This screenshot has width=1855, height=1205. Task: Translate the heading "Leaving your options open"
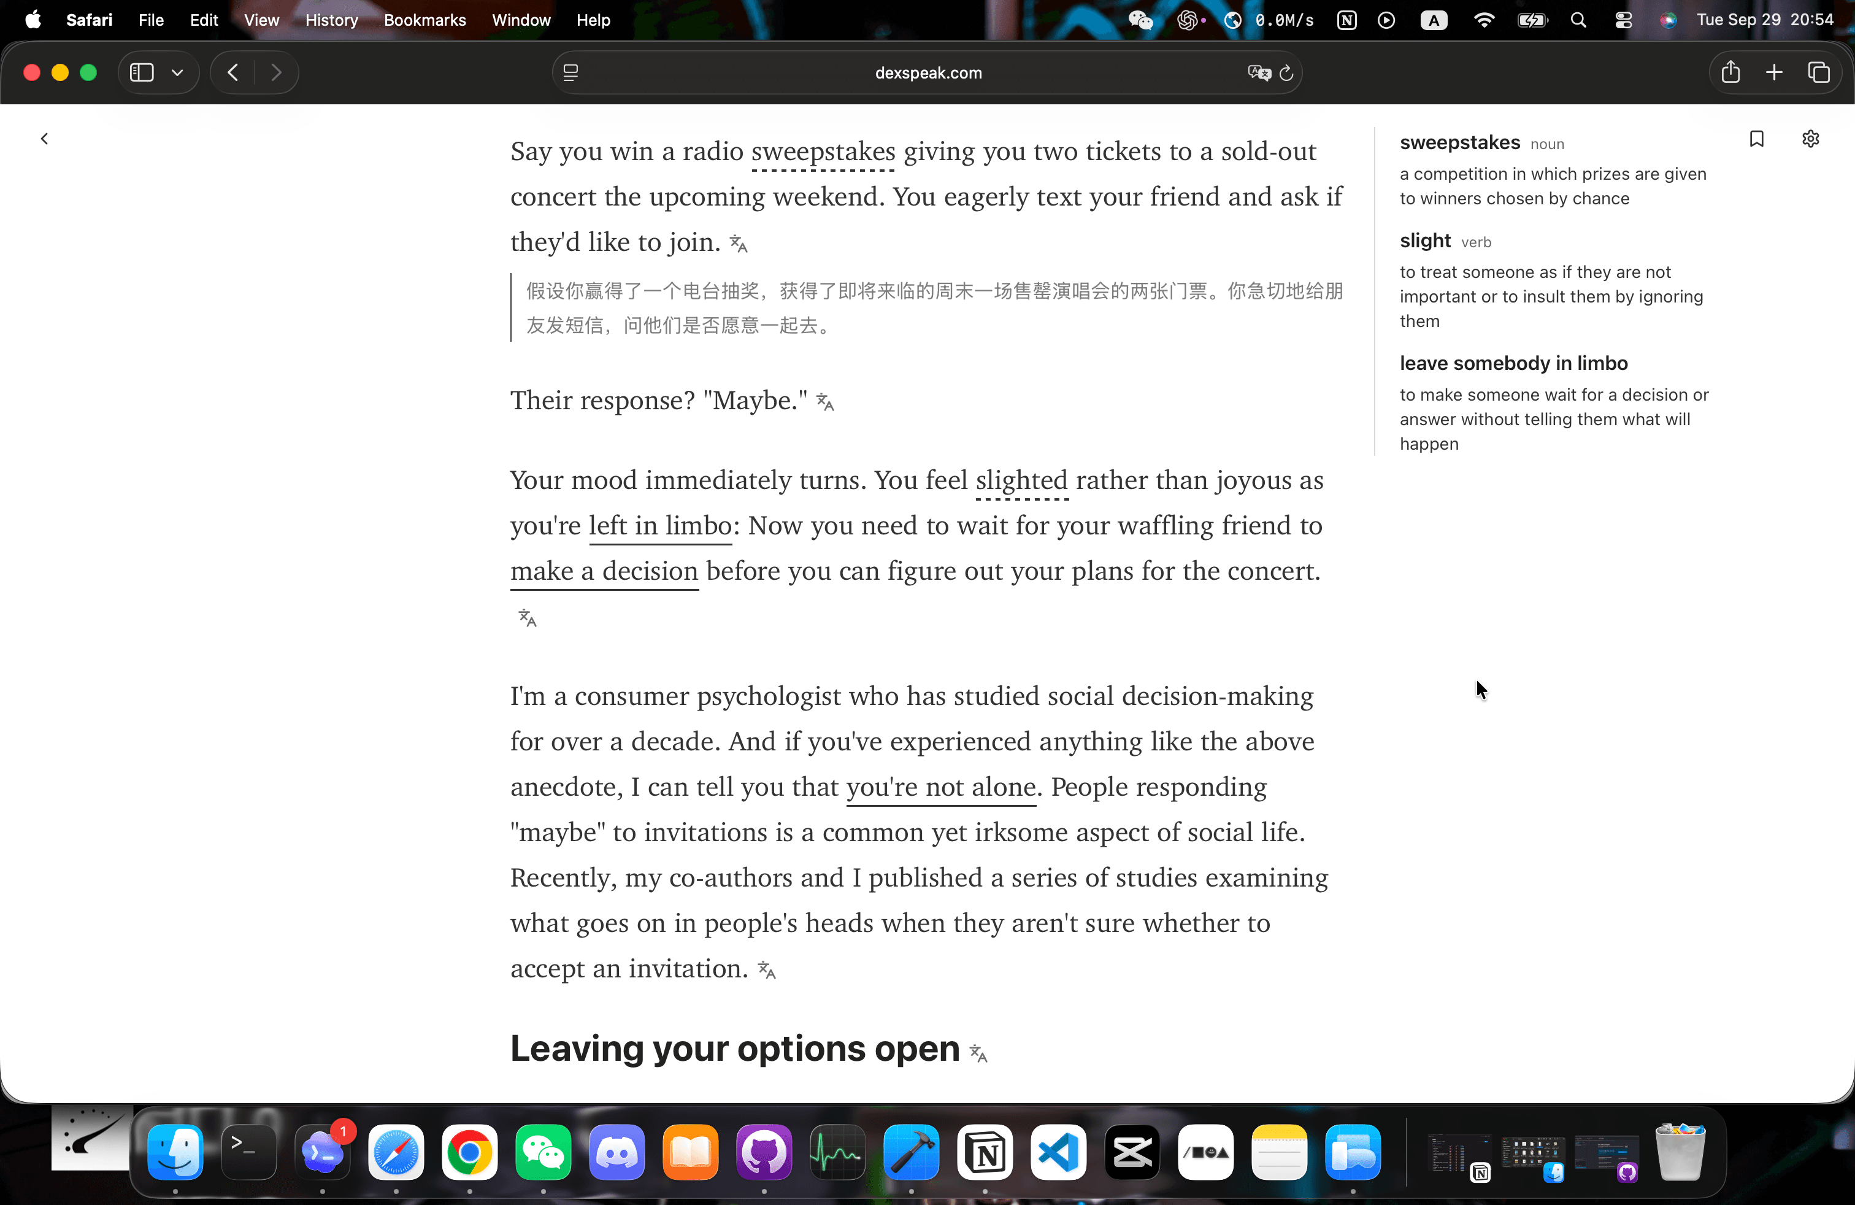pos(978,1054)
